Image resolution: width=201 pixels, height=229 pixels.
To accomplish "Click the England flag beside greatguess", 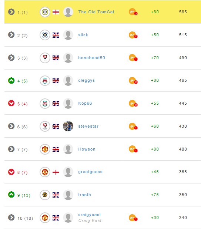I will 56,172.
